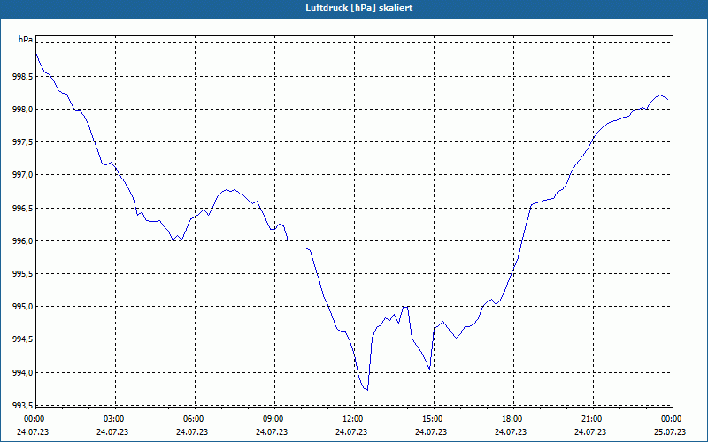708x442 pixels.
Task: Click the 18:00 time label on x-axis
Action: pyautogui.click(x=513, y=419)
